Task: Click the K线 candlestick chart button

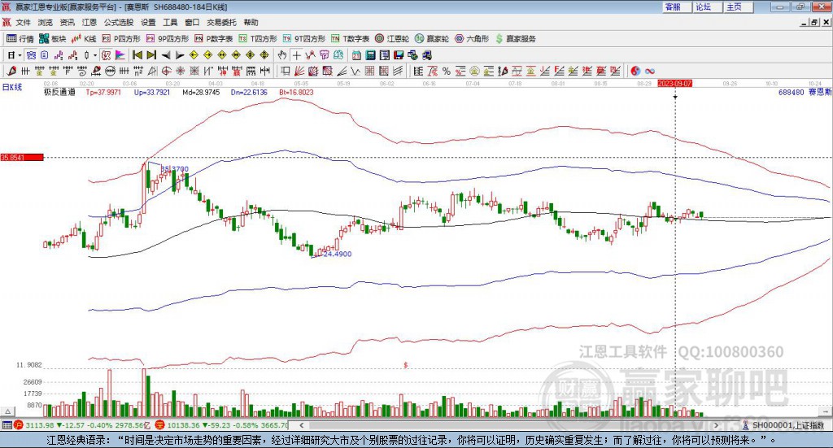Action: [85, 38]
